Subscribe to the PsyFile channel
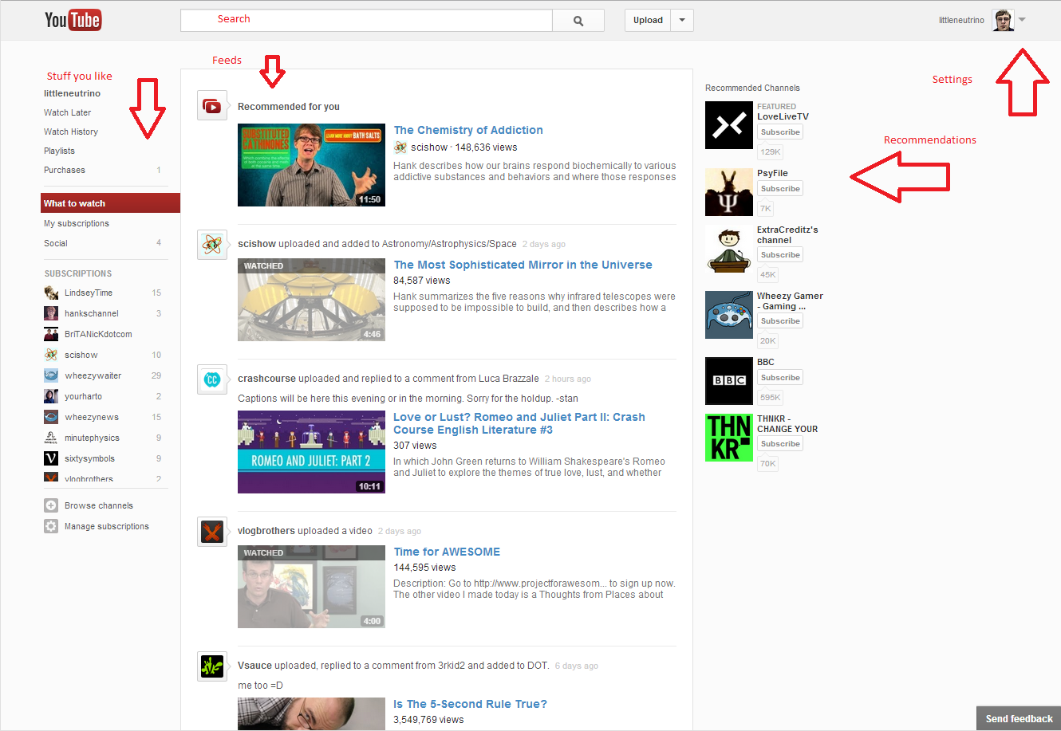Viewport: 1061px width, 731px height. click(x=779, y=189)
